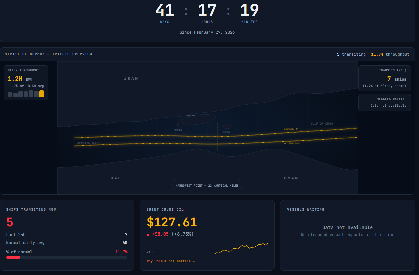Select Larak island on the map

coord(227,126)
